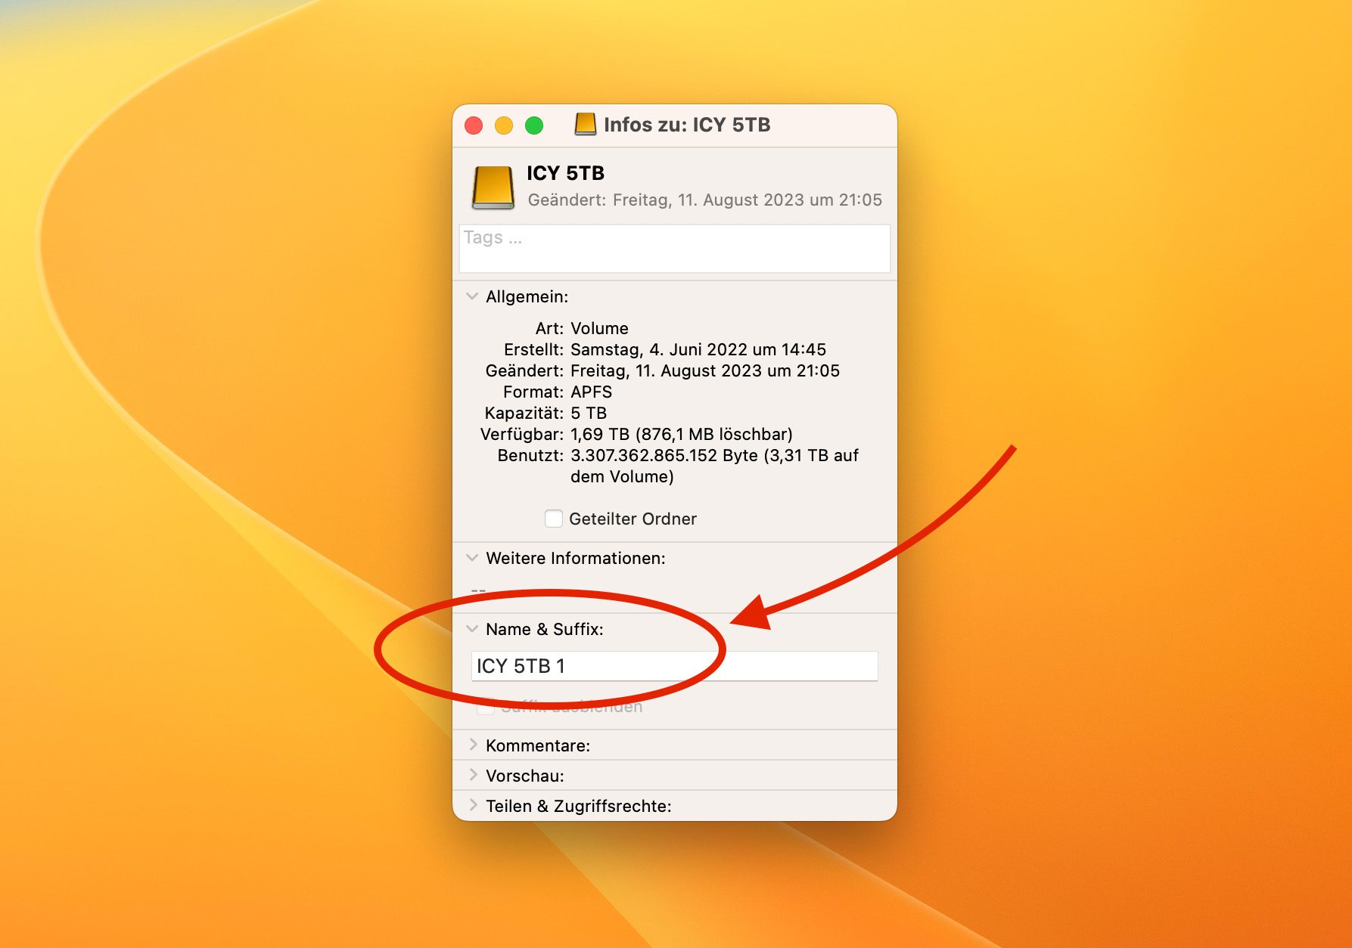Select the large yellow drive icon
This screenshot has width=1352, height=948.
(493, 187)
